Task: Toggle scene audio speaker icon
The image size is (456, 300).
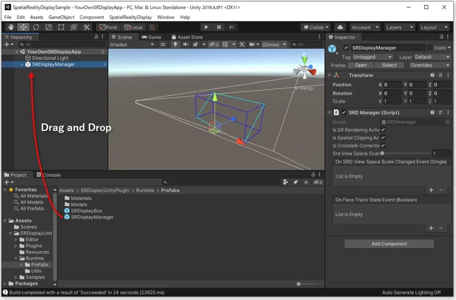Action: pos(185,44)
